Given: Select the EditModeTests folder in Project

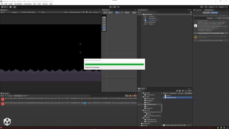Looking at the screenshot, I should tap(151, 120).
